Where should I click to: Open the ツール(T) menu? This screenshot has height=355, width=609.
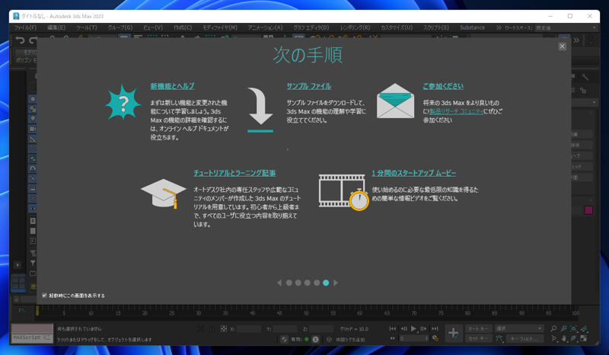point(86,27)
